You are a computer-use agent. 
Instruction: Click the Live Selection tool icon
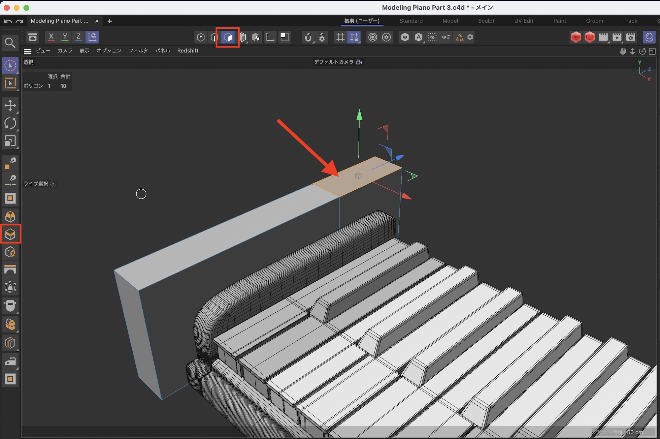[10, 66]
